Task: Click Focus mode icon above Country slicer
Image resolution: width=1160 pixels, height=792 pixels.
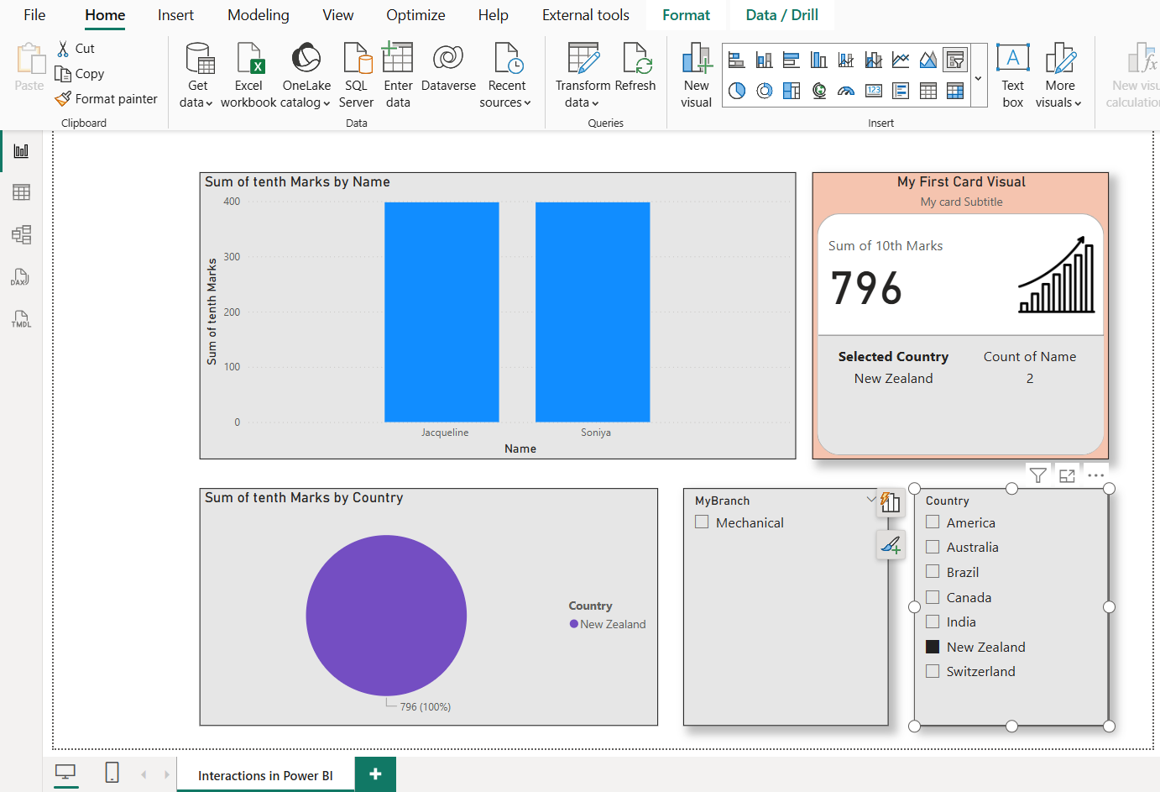Action: pos(1067,475)
